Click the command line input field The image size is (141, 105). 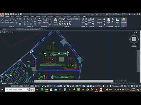click(73, 81)
